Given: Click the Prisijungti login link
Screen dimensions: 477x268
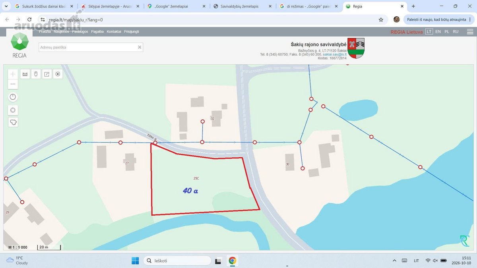Looking at the screenshot, I should pos(132,31).
